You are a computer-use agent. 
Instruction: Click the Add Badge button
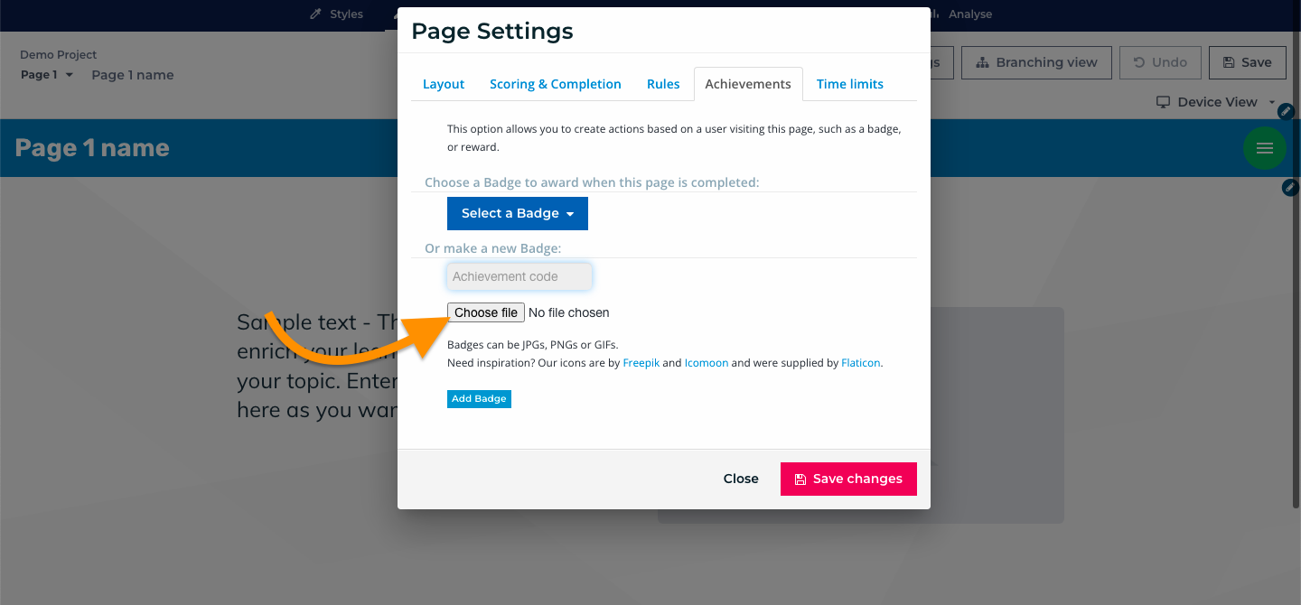(479, 398)
